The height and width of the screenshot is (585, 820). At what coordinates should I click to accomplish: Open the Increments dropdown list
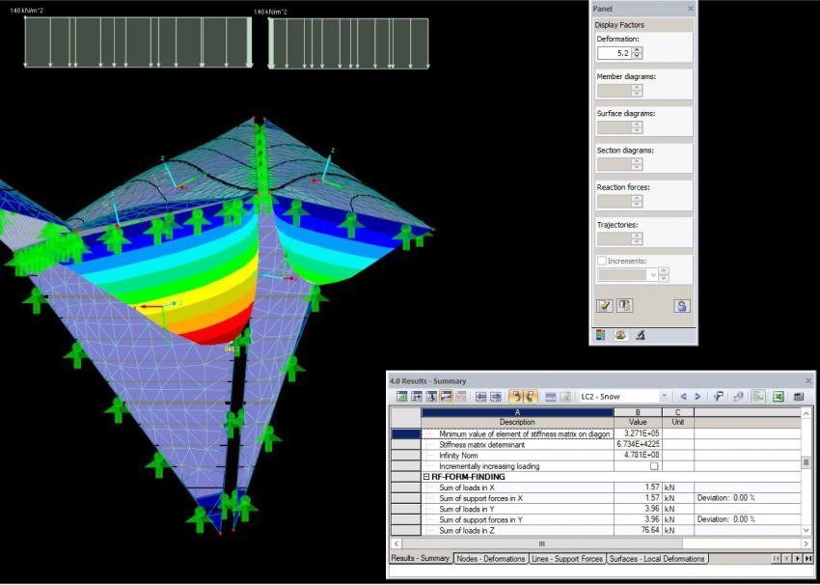653,275
